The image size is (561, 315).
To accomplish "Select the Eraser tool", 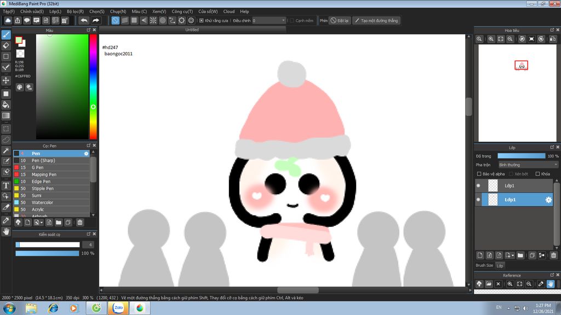I will (x=6, y=45).
